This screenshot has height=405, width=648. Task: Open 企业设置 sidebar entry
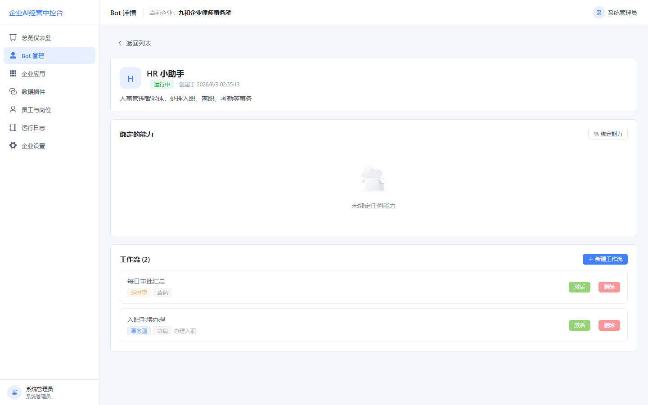coord(49,145)
